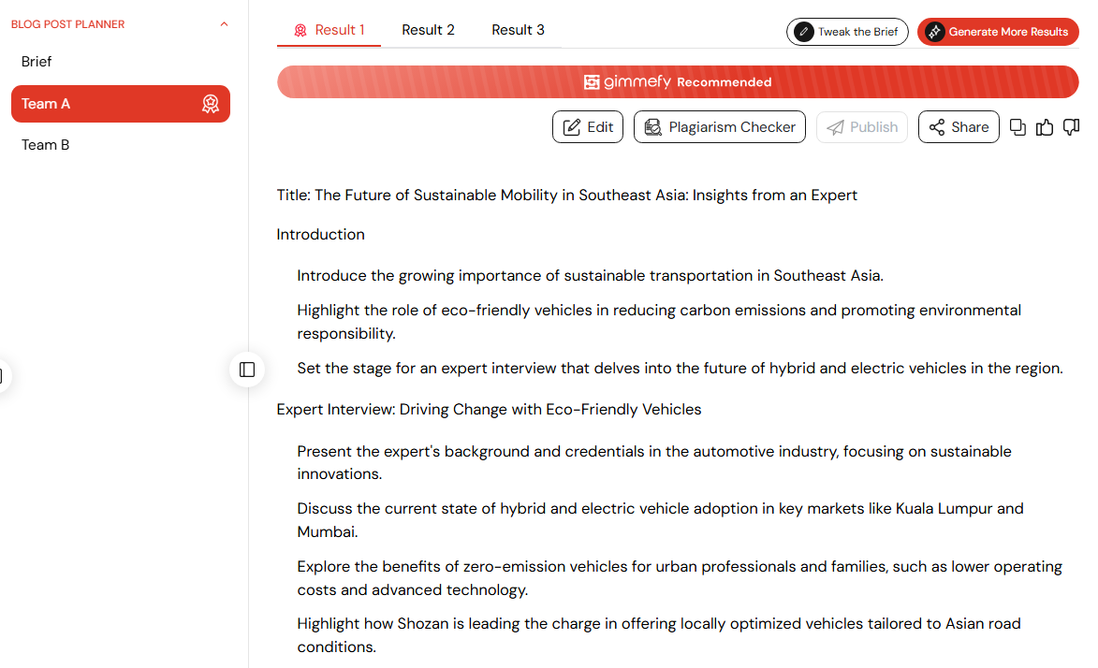Switch to the Result 1 tab
This screenshot has height=668, width=1098.
329,30
